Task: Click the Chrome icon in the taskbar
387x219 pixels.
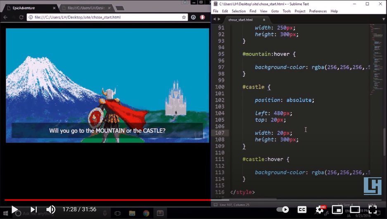Action: [146, 213]
